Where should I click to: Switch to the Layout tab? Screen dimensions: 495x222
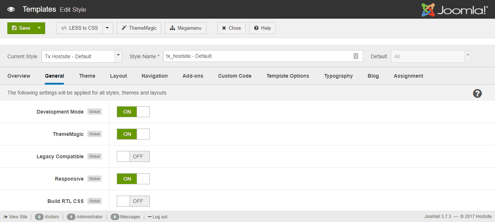118,76
